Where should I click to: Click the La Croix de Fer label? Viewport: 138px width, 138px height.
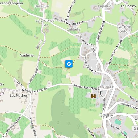(x=45, y=23)
